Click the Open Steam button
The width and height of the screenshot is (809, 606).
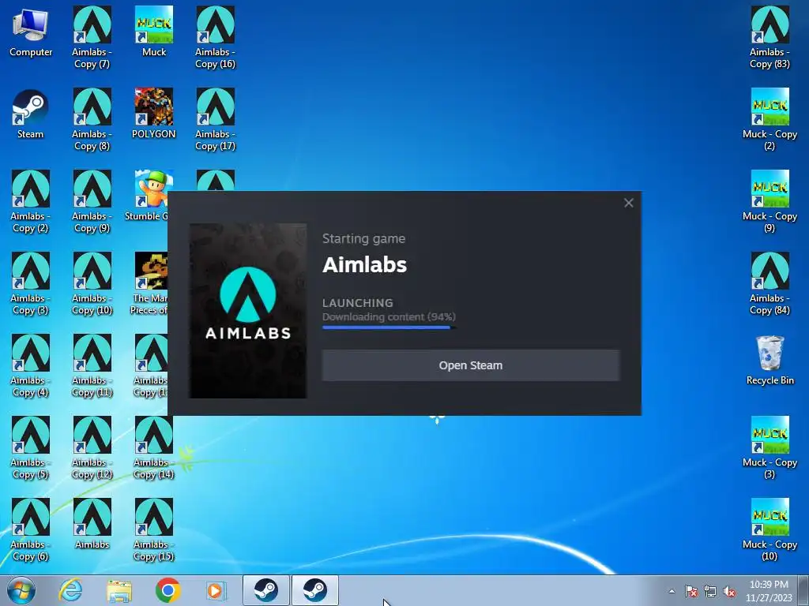coord(471,365)
